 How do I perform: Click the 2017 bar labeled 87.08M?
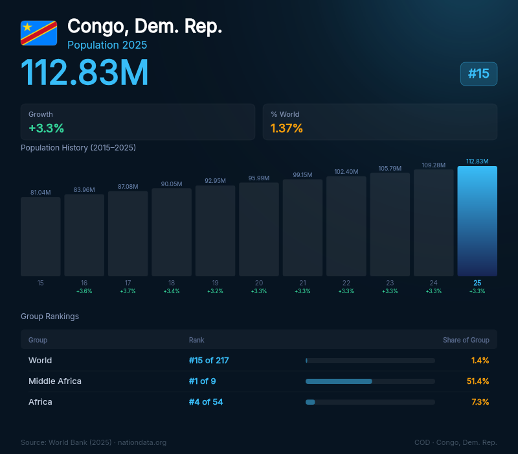coord(128,233)
